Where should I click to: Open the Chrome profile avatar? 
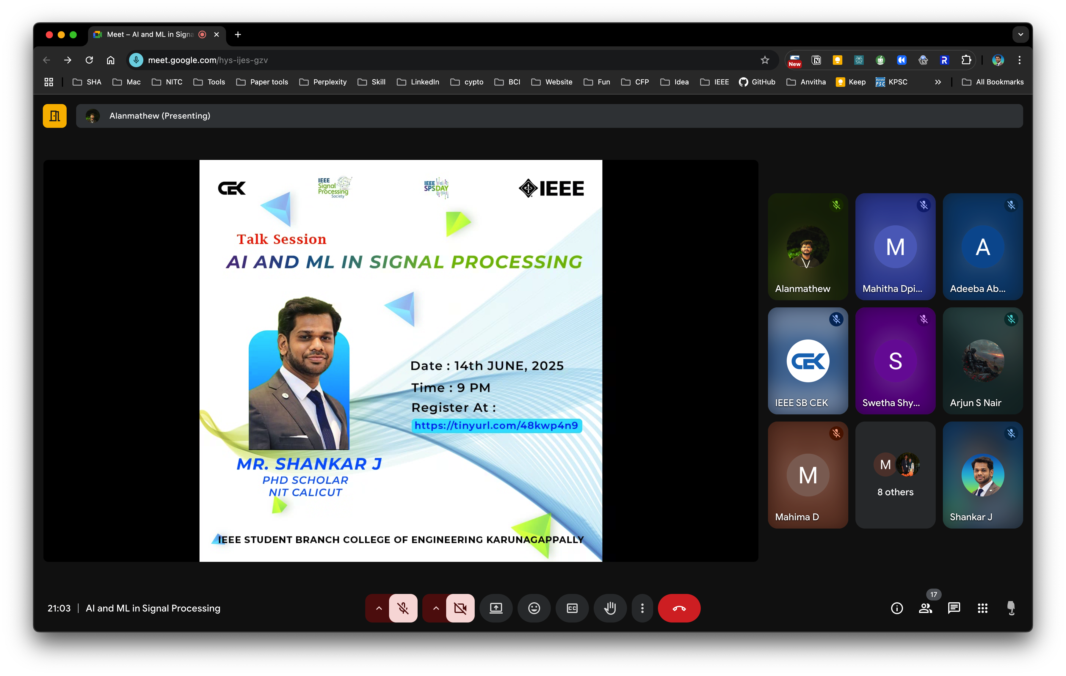pos(998,60)
